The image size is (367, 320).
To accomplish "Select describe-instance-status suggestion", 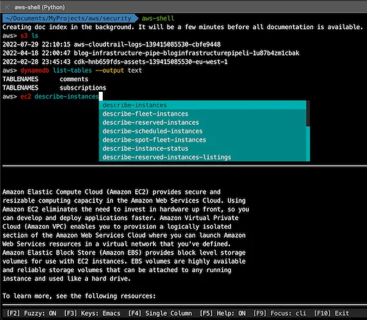I will (x=202, y=149).
